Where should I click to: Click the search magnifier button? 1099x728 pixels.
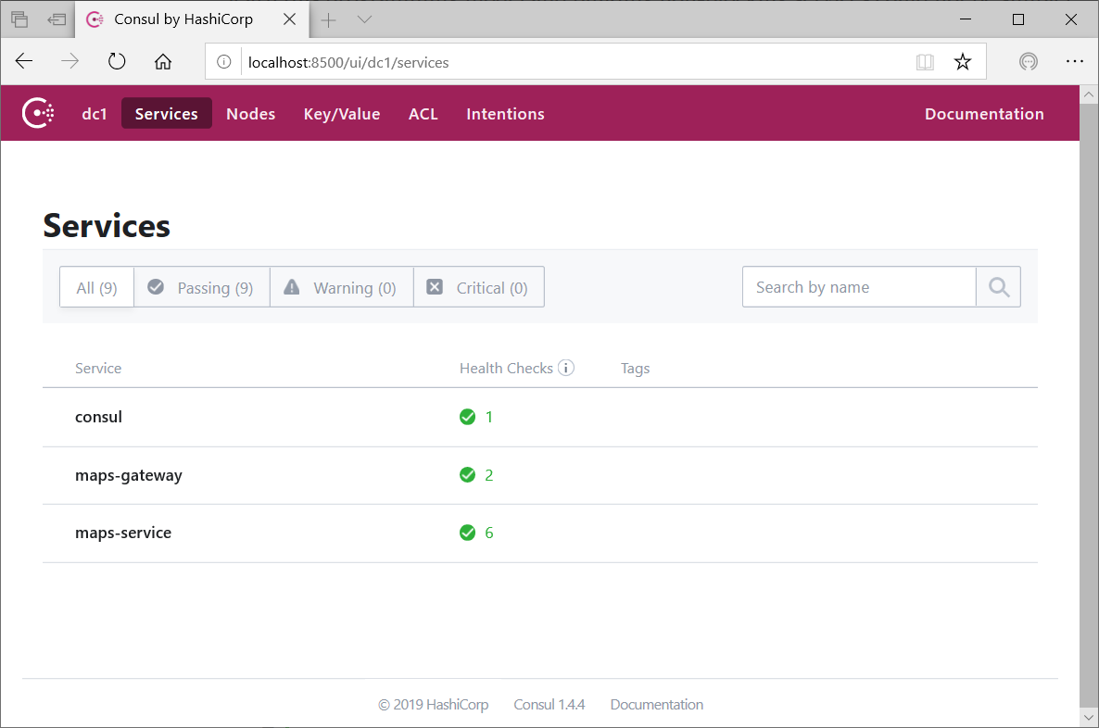click(x=998, y=287)
